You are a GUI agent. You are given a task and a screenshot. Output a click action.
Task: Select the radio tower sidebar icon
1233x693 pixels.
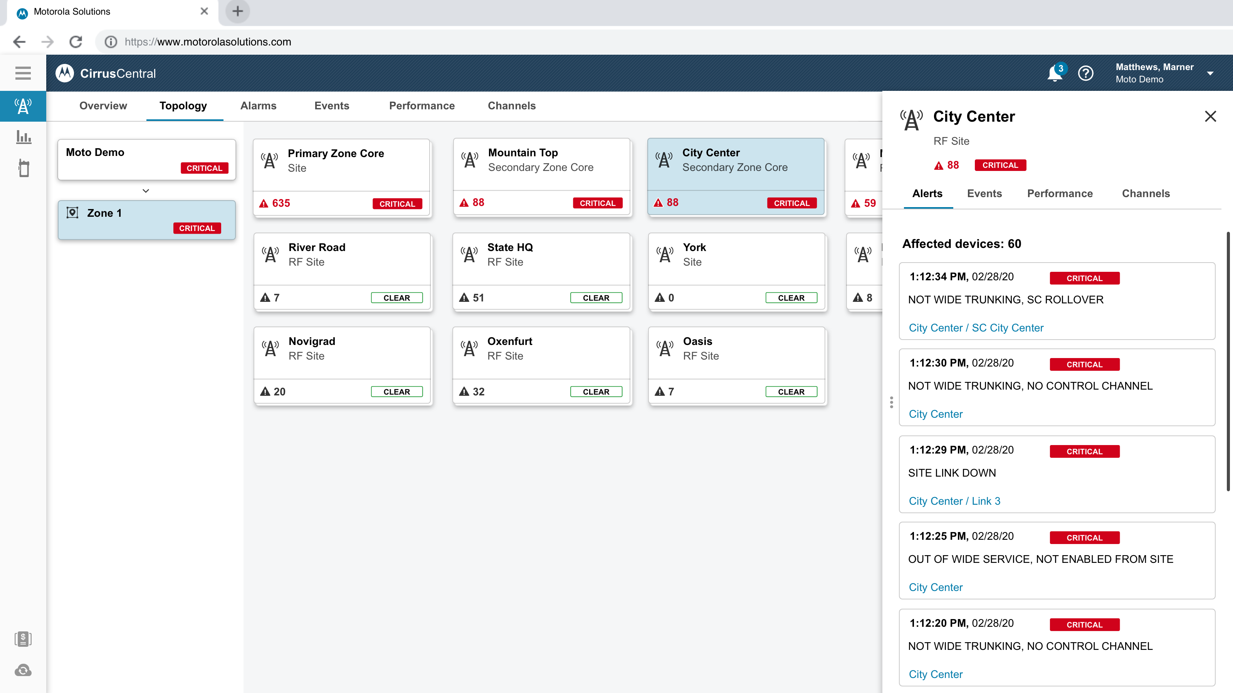pyautogui.click(x=23, y=106)
